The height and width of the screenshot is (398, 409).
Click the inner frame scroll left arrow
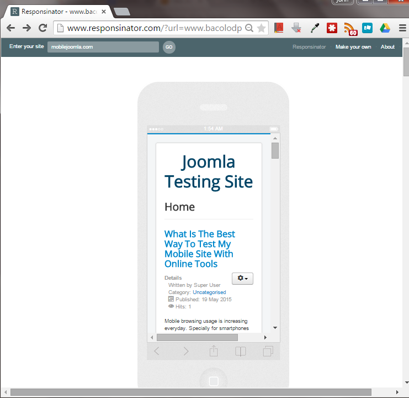[x=152, y=337]
